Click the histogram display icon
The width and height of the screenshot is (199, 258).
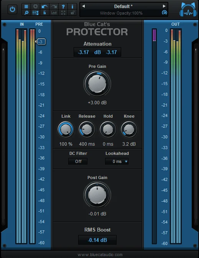point(54,13)
